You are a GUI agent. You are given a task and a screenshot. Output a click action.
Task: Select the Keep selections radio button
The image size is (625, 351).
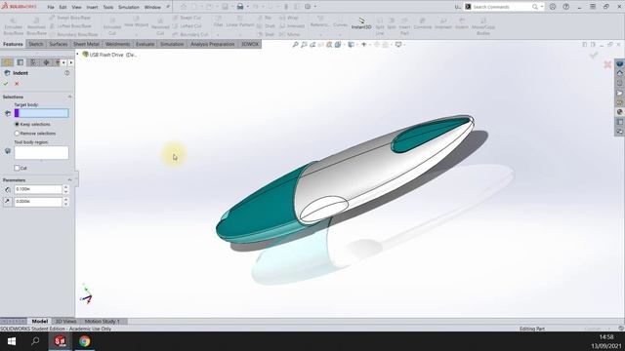(x=17, y=124)
